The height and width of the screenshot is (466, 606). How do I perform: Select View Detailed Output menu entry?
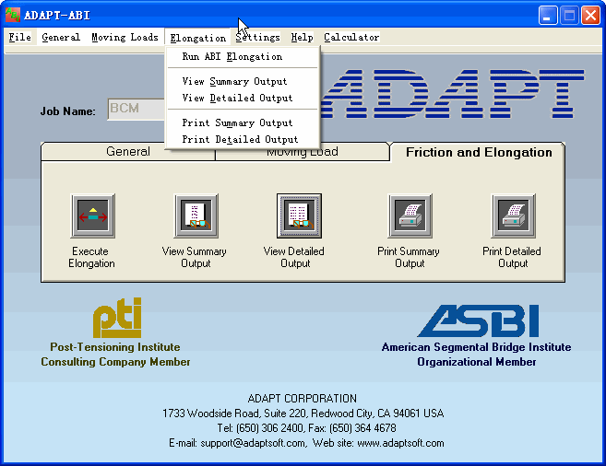[243, 98]
